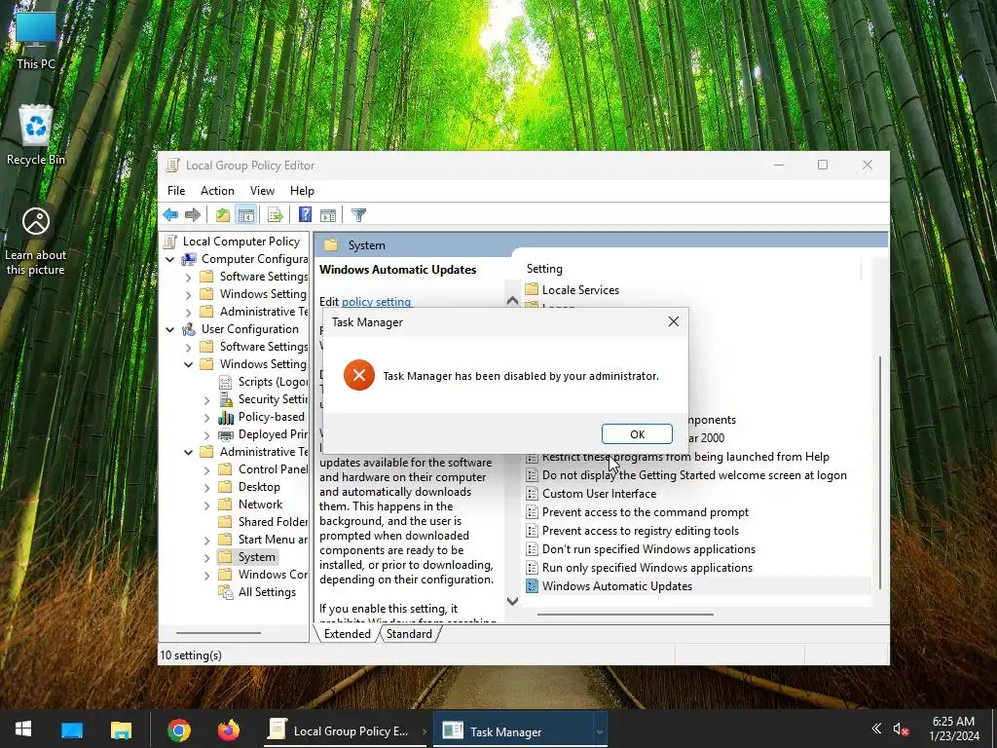Click the Up one level folder icon
The width and height of the screenshot is (997, 748).
[x=223, y=215]
